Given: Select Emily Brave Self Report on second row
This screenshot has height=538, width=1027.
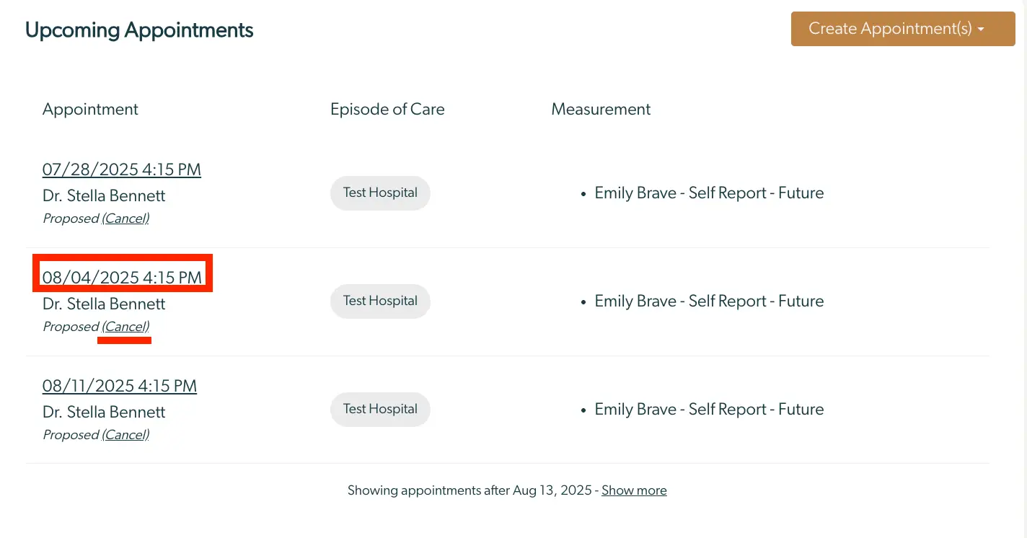Looking at the screenshot, I should (x=709, y=301).
